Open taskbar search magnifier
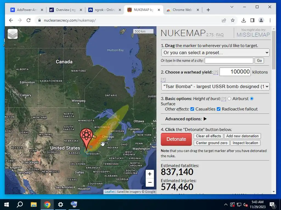The height and width of the screenshot is (210, 281). [x=20, y=205]
